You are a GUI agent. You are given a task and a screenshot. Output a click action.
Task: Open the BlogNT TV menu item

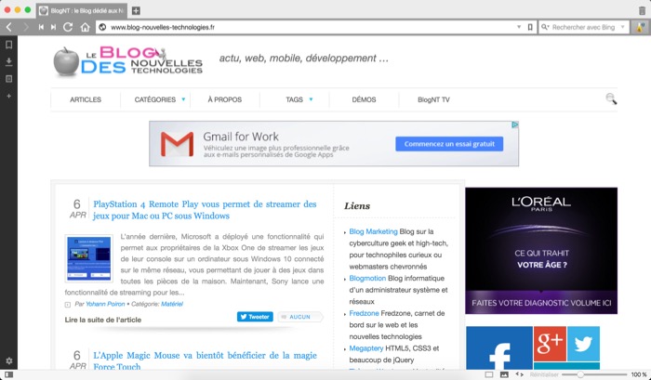coord(433,99)
